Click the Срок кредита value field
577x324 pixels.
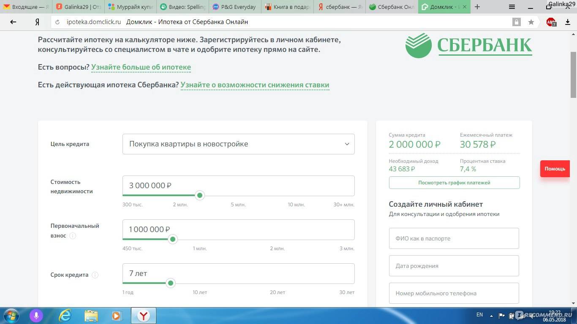tap(239, 273)
